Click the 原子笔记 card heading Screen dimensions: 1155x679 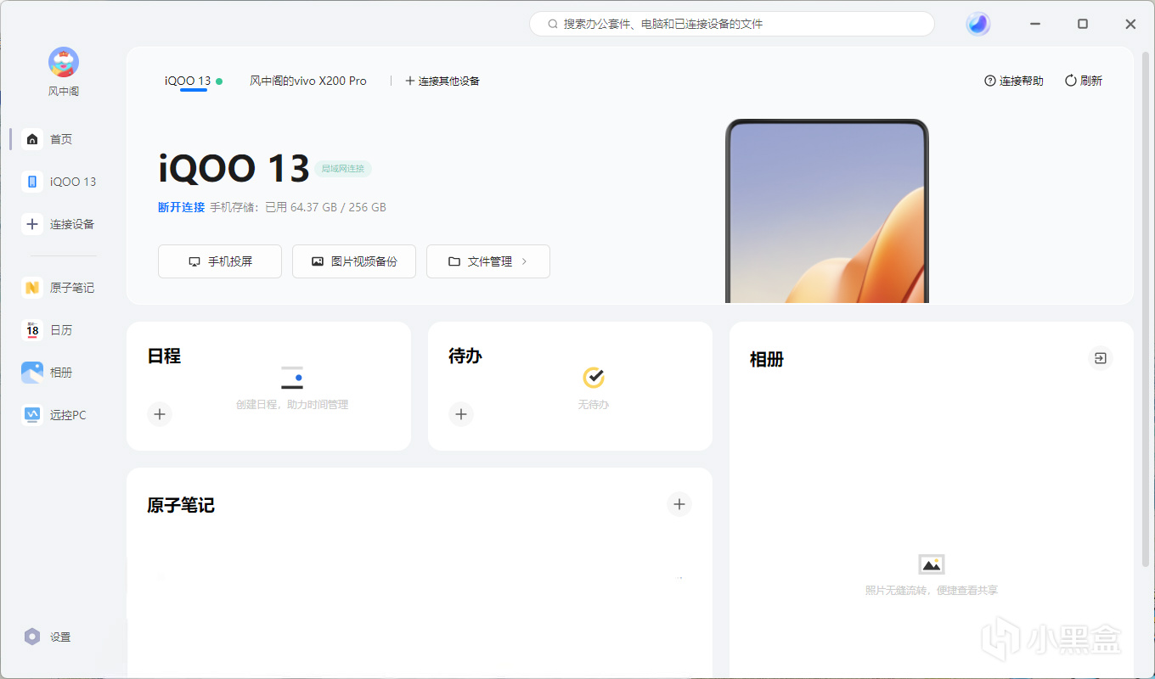[x=181, y=506]
